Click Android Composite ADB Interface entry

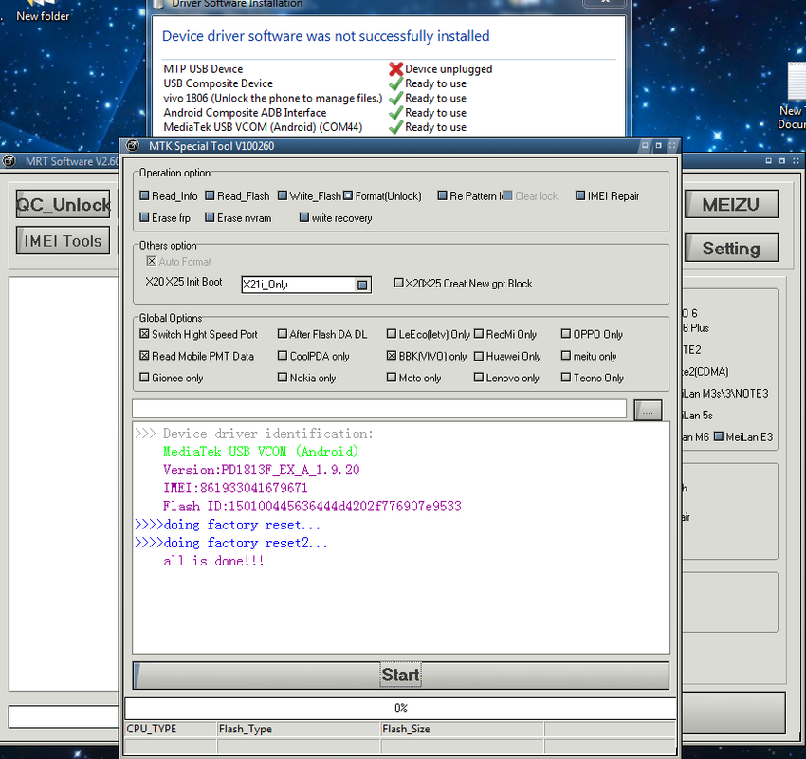245,113
